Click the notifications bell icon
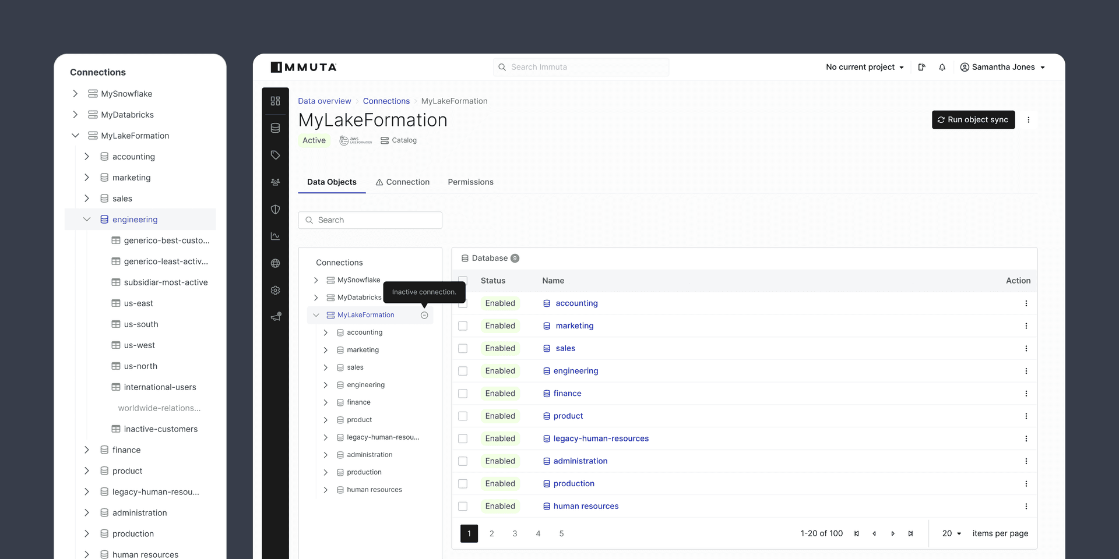The width and height of the screenshot is (1119, 559). pos(942,67)
